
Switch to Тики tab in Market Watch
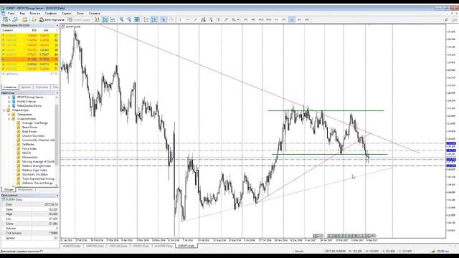click(x=55, y=87)
